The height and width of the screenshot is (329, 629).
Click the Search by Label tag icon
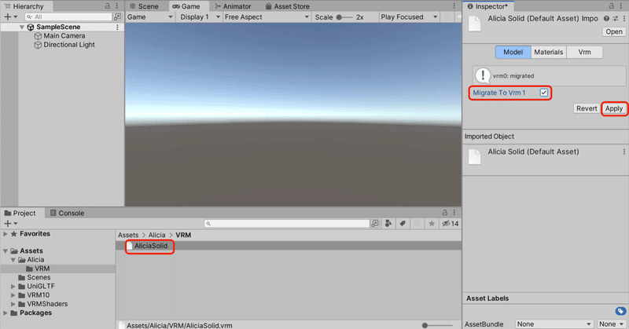click(x=403, y=223)
